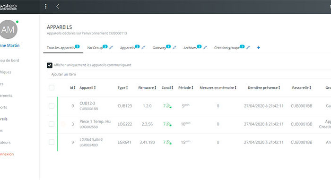The width and height of the screenshot is (331, 180).
Task: Open device Piece 1 Temp. Hu name
Action: 95,121
